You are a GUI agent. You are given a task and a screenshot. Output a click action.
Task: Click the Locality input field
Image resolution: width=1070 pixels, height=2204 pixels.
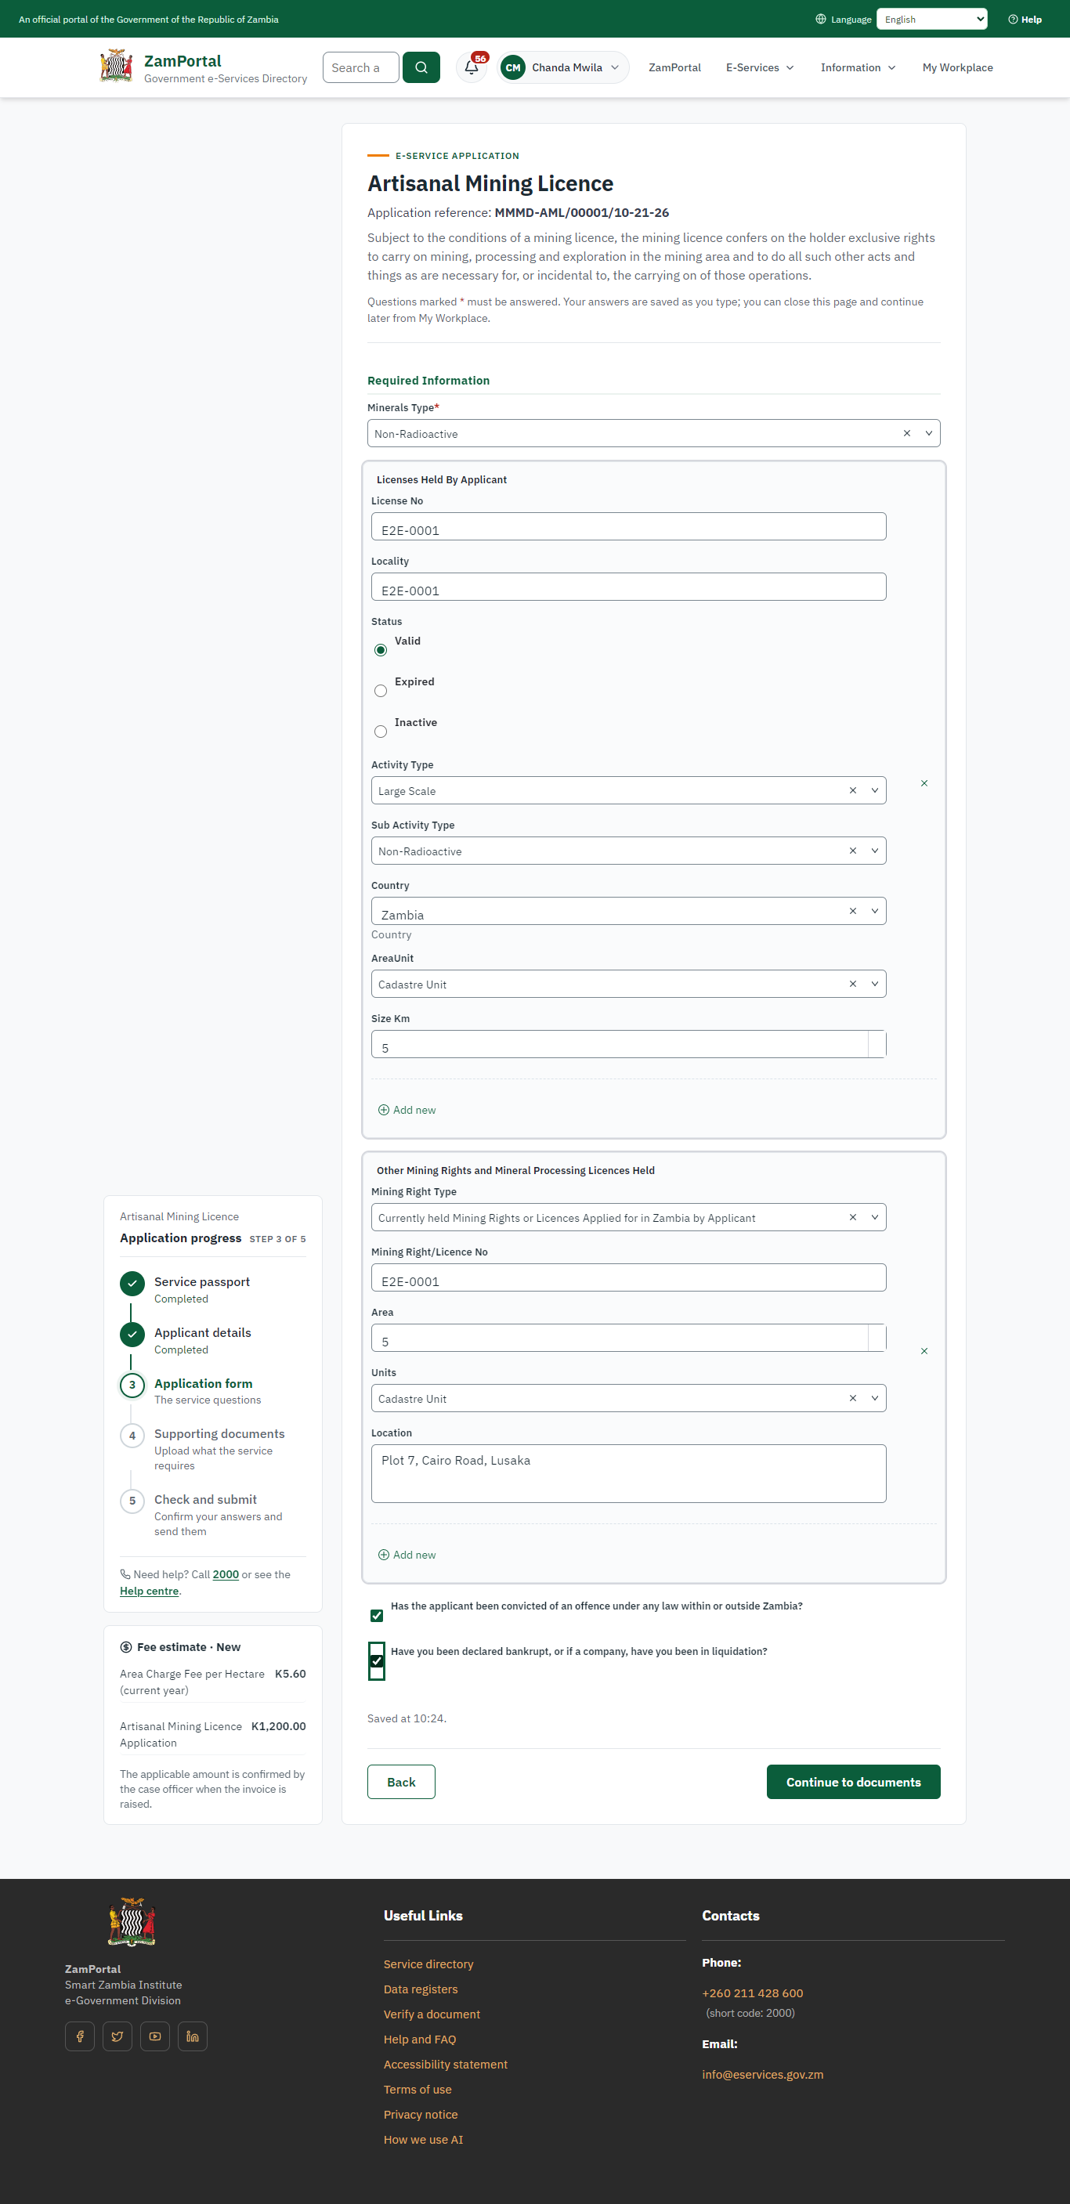click(x=628, y=587)
